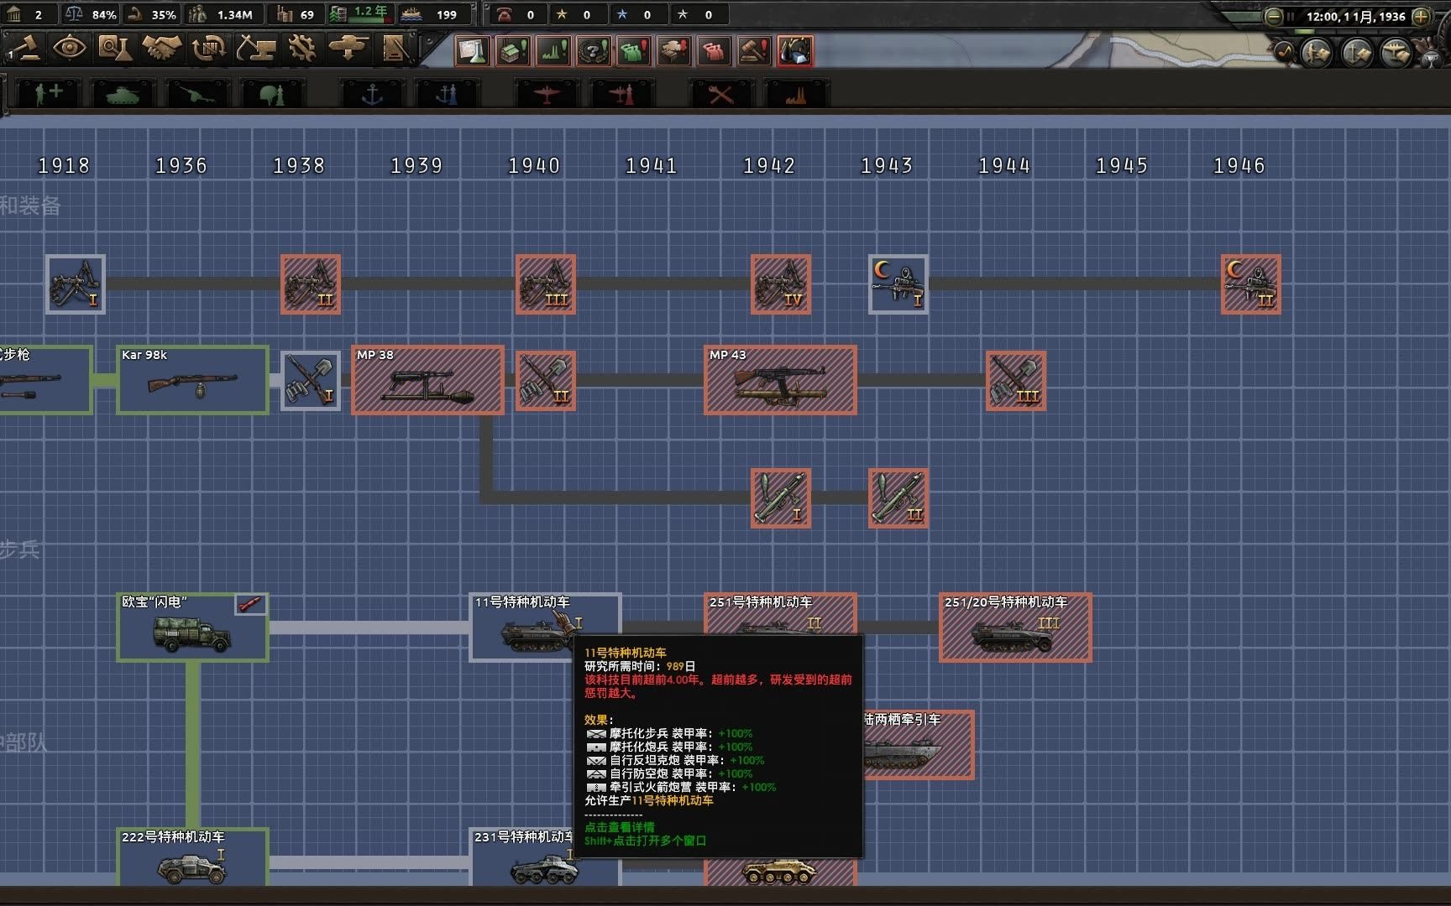Select night vision I technology
Screen dimensions: 1451x906
pyautogui.click(x=898, y=284)
